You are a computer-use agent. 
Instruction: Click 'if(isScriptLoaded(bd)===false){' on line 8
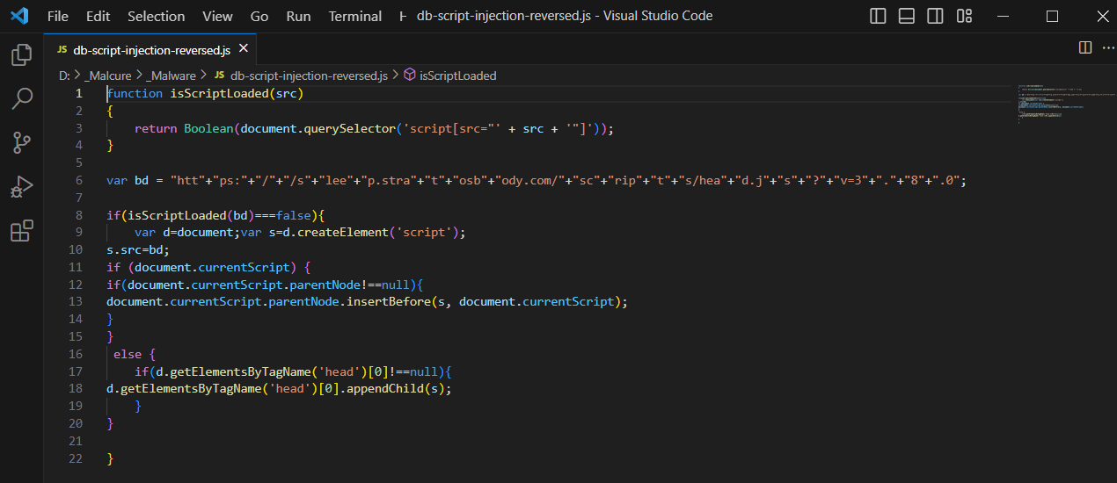tap(215, 215)
